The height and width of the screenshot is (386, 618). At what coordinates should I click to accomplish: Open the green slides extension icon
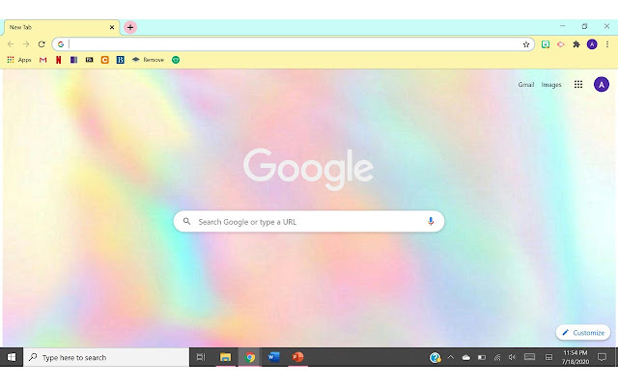click(x=546, y=44)
